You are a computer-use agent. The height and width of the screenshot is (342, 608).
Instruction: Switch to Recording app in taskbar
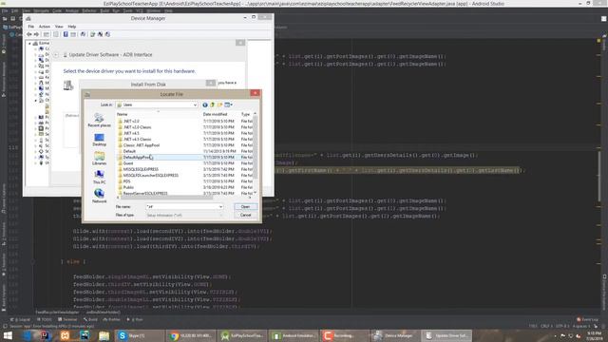pos(345,335)
